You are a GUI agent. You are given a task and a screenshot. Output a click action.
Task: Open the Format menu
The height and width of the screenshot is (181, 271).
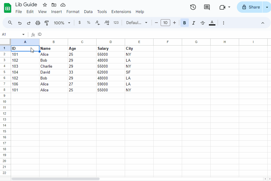(x=73, y=12)
